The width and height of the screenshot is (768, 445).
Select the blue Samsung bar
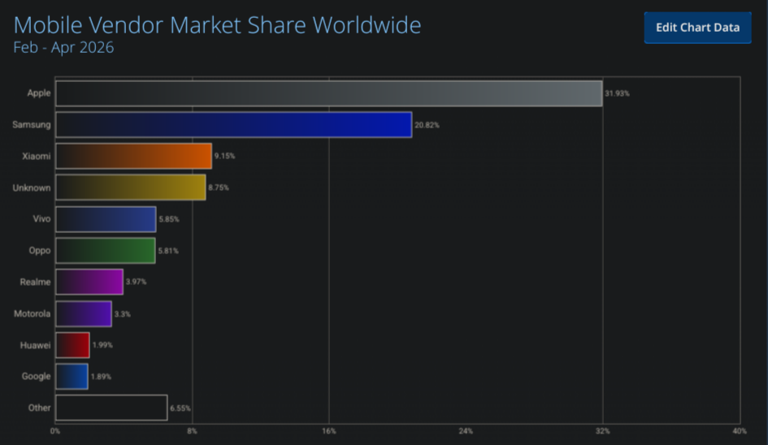coord(233,125)
